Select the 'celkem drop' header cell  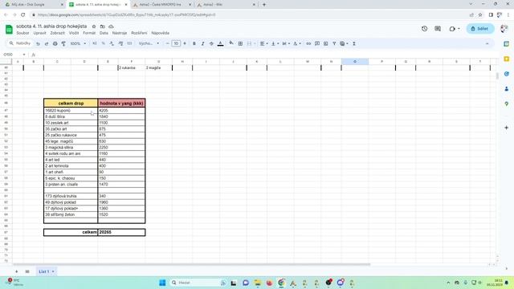coord(71,104)
